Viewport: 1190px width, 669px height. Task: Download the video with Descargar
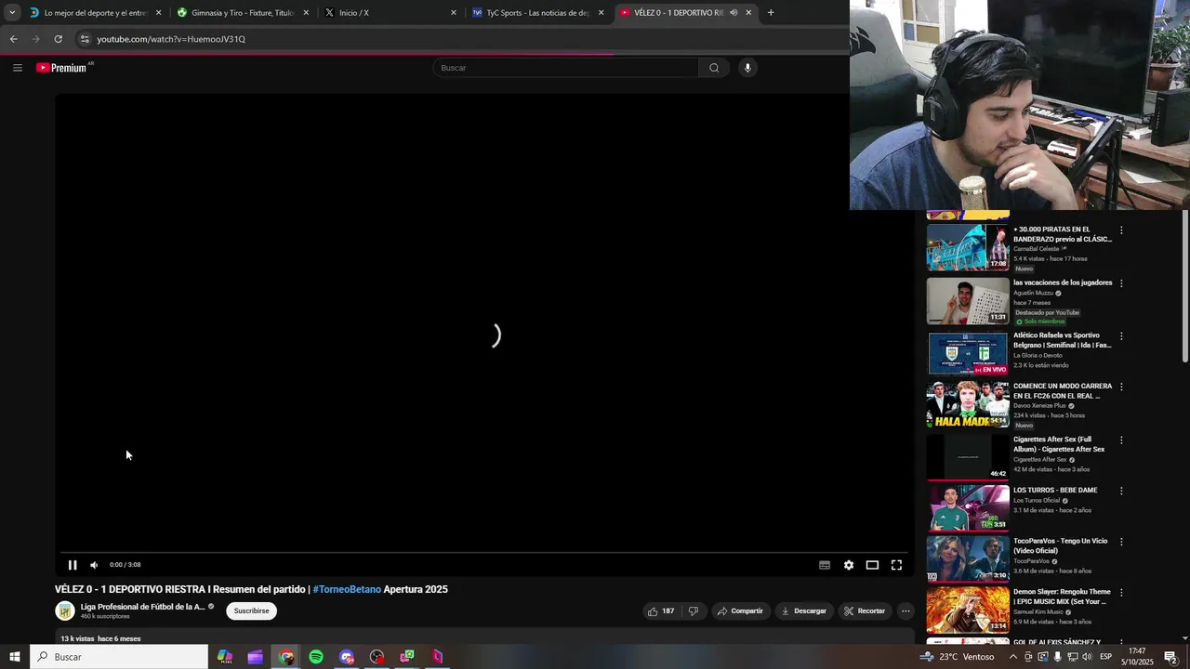pyautogui.click(x=804, y=611)
